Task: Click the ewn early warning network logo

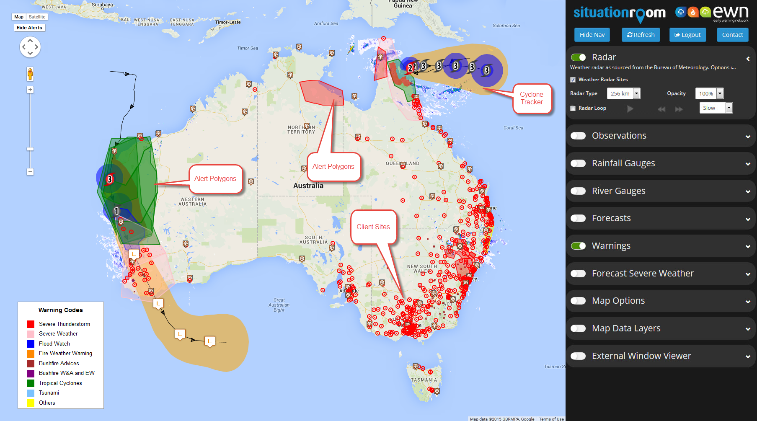Action: [x=731, y=13]
